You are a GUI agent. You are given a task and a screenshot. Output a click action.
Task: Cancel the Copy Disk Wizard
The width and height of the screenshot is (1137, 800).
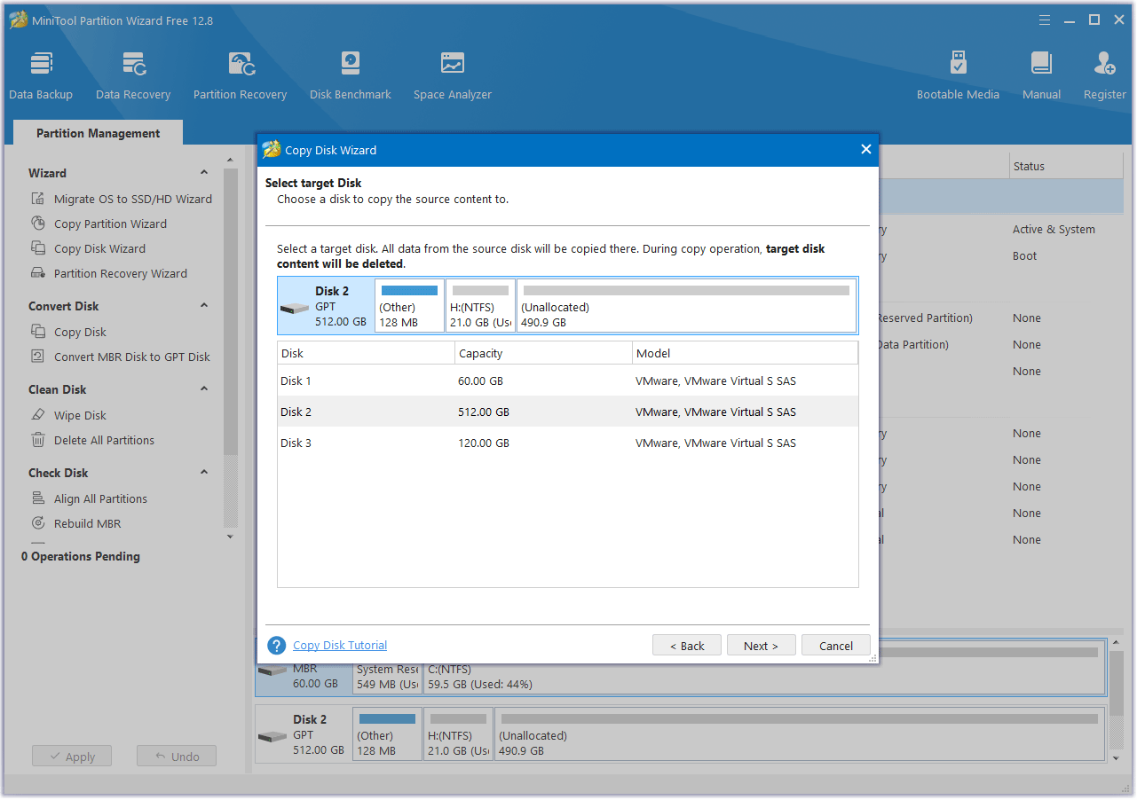(836, 646)
